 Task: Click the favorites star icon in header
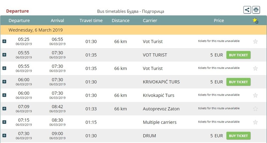coord(255,20)
